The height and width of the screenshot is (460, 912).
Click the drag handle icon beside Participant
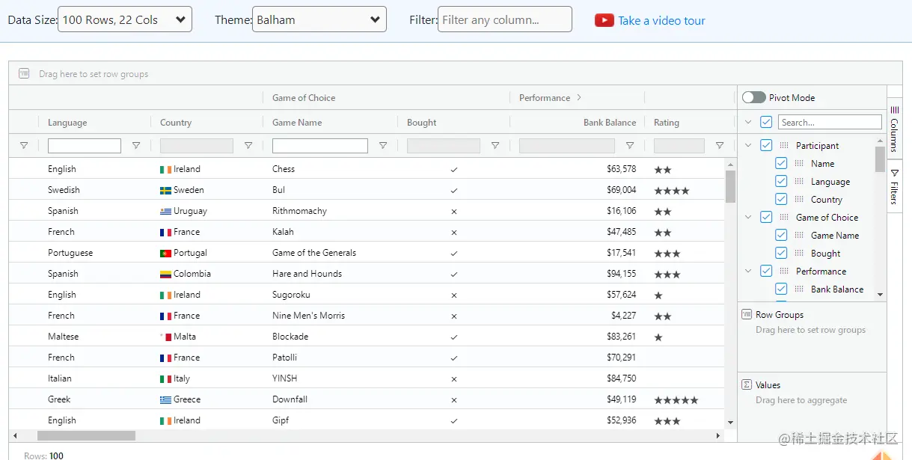(784, 146)
